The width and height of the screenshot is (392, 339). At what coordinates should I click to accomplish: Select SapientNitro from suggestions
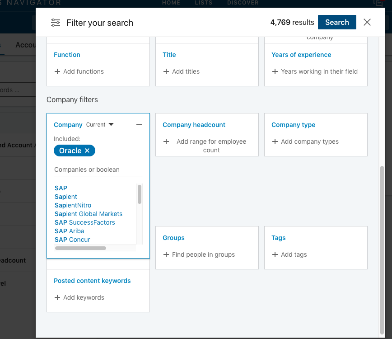(x=73, y=205)
